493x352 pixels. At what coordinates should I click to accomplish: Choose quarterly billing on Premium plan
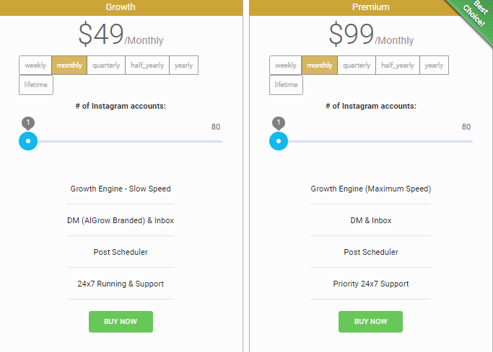pyautogui.click(x=357, y=66)
